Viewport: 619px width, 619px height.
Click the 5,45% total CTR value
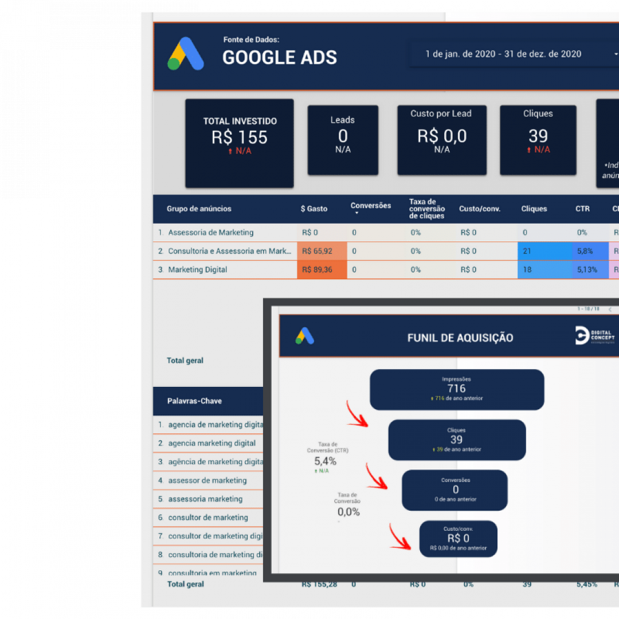(x=587, y=584)
